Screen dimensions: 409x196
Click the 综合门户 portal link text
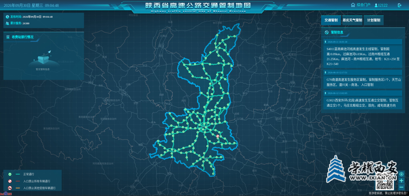coord(364,5)
